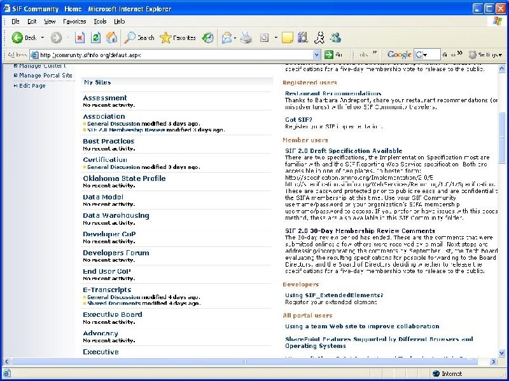Image resolution: width=509 pixels, height=381 pixels.
Task: Click the Manage Content sidebar link
Action: (x=42, y=66)
